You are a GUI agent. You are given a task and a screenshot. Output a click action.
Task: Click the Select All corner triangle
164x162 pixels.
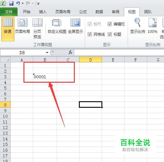5,60
